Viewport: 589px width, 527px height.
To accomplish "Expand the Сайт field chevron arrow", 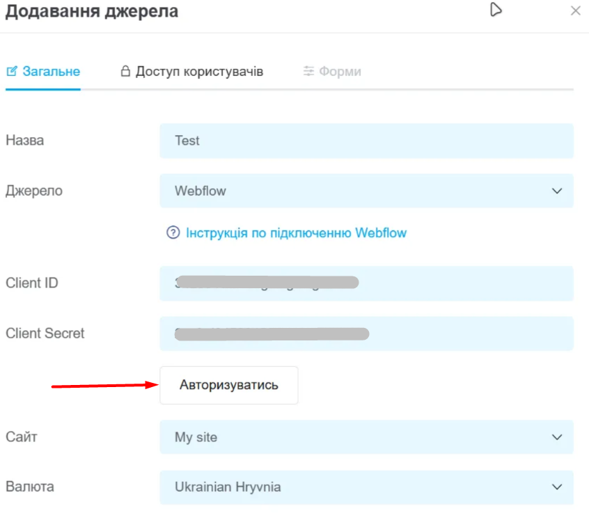I will tap(556, 437).
